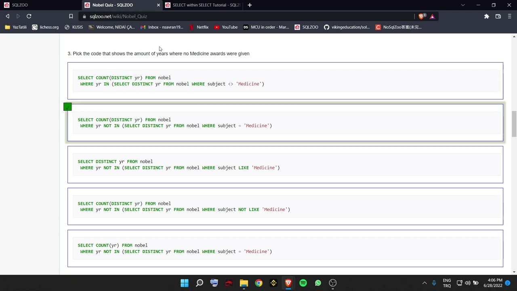Switch to Brave browser in taskbar

(288, 283)
